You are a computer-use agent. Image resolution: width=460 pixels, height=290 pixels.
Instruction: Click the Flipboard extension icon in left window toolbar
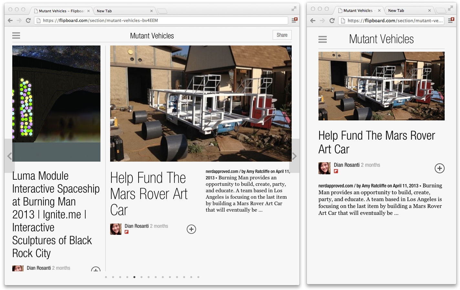pyautogui.click(x=294, y=20)
